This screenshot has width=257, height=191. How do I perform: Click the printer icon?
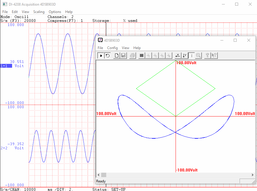[x=132, y=56]
